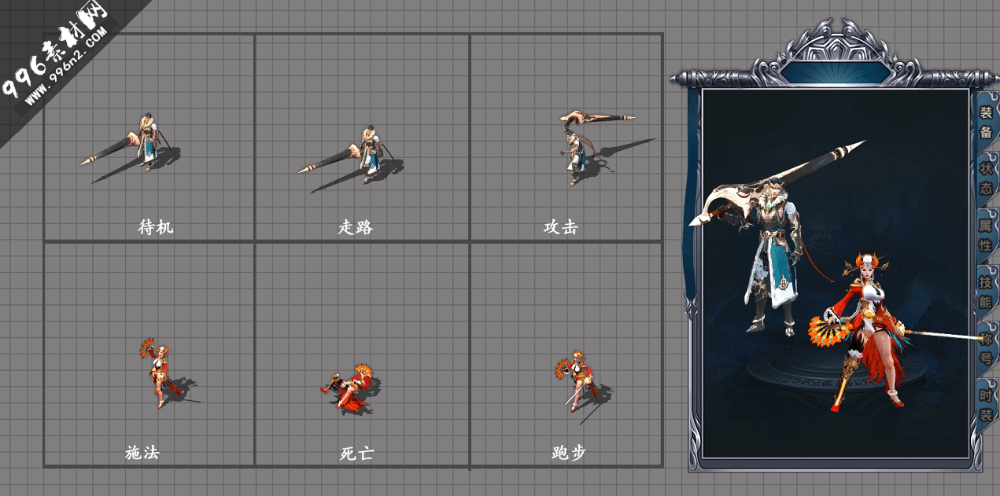1000x496 pixels.
Task: Click the 死亡 label
Action: [357, 454]
